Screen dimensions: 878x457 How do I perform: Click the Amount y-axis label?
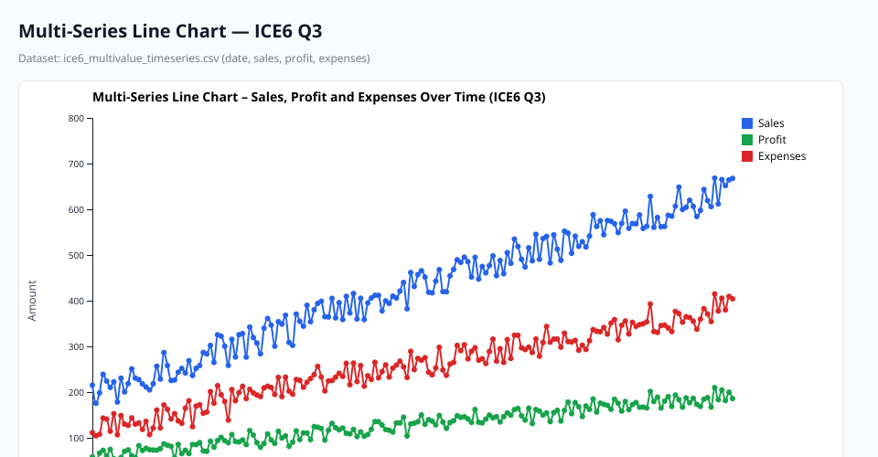tap(33, 300)
